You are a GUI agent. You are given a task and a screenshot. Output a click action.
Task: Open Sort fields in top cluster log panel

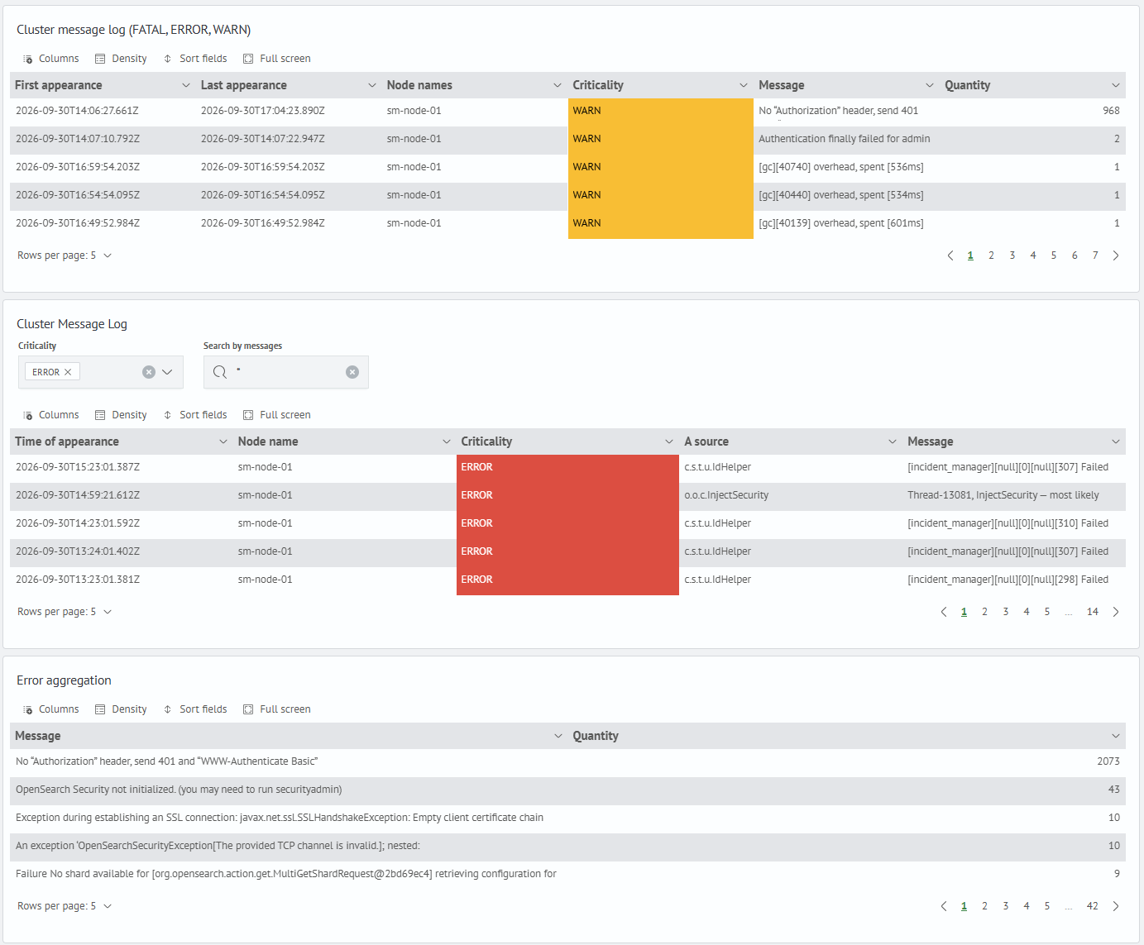195,59
